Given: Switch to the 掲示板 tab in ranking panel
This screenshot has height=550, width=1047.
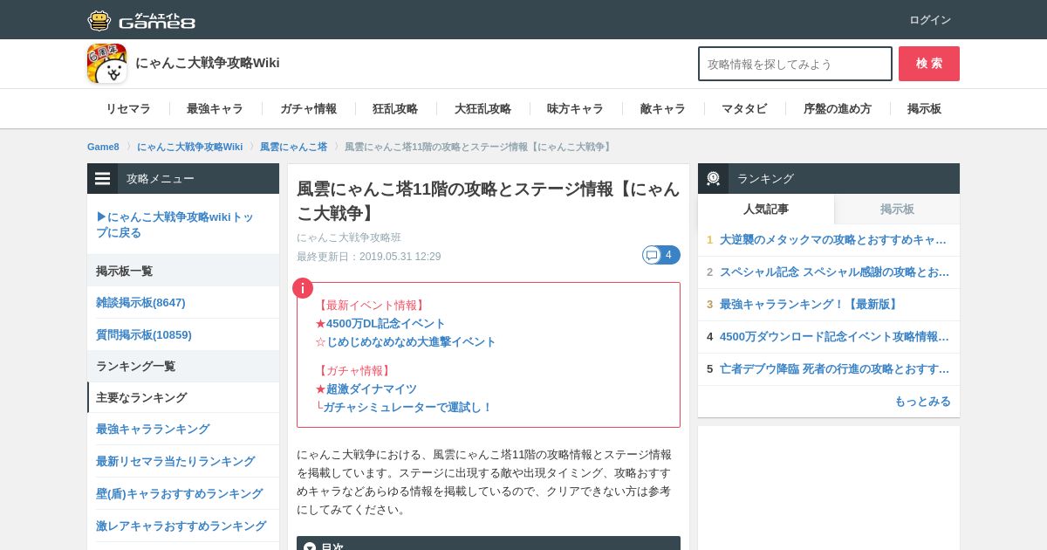Looking at the screenshot, I should click(897, 209).
